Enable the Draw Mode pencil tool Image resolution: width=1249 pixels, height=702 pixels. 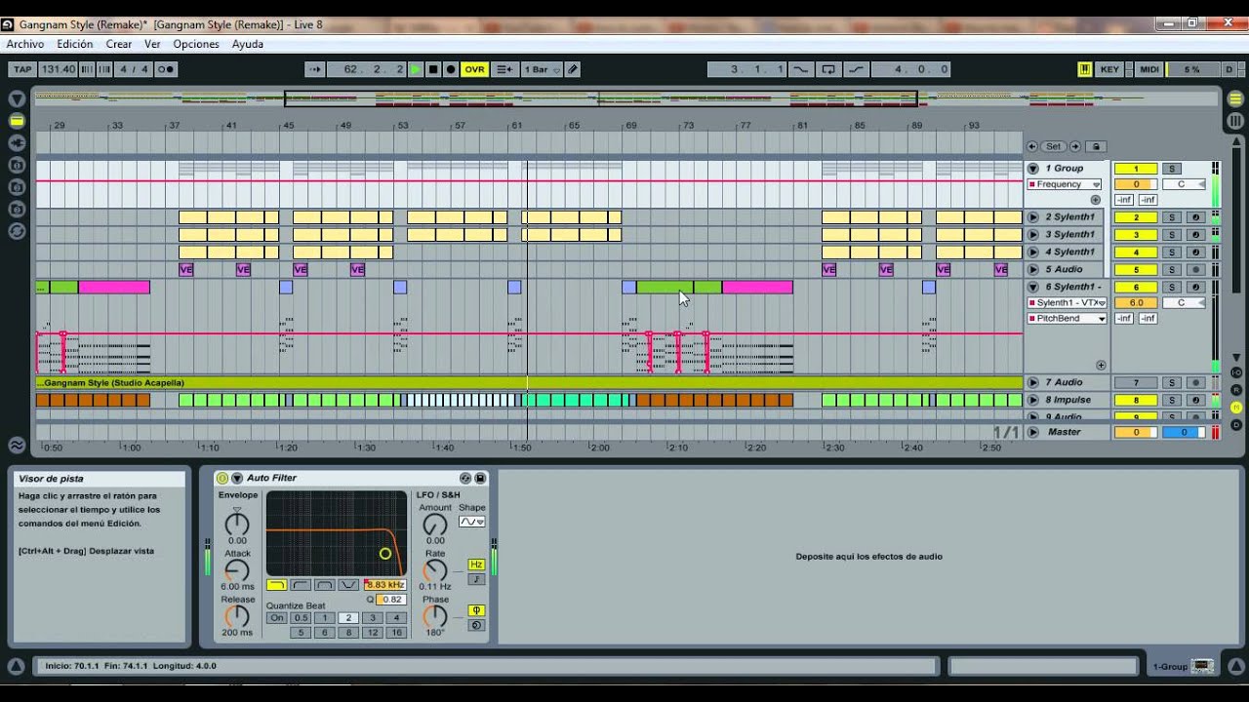[573, 69]
